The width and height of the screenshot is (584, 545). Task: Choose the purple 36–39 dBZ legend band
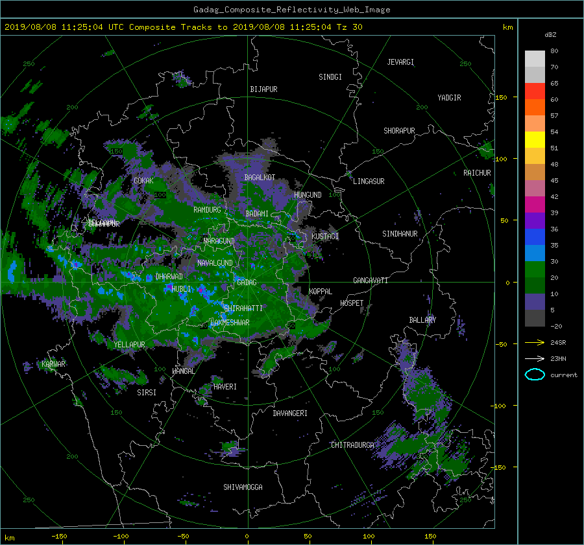[535, 220]
